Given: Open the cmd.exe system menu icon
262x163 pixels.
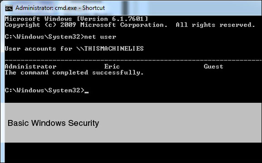Looking at the screenshot, I should 9,8.
